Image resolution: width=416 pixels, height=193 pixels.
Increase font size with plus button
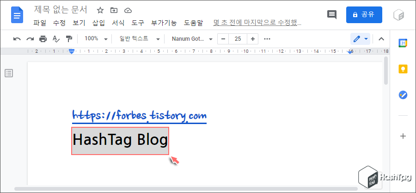coord(252,39)
